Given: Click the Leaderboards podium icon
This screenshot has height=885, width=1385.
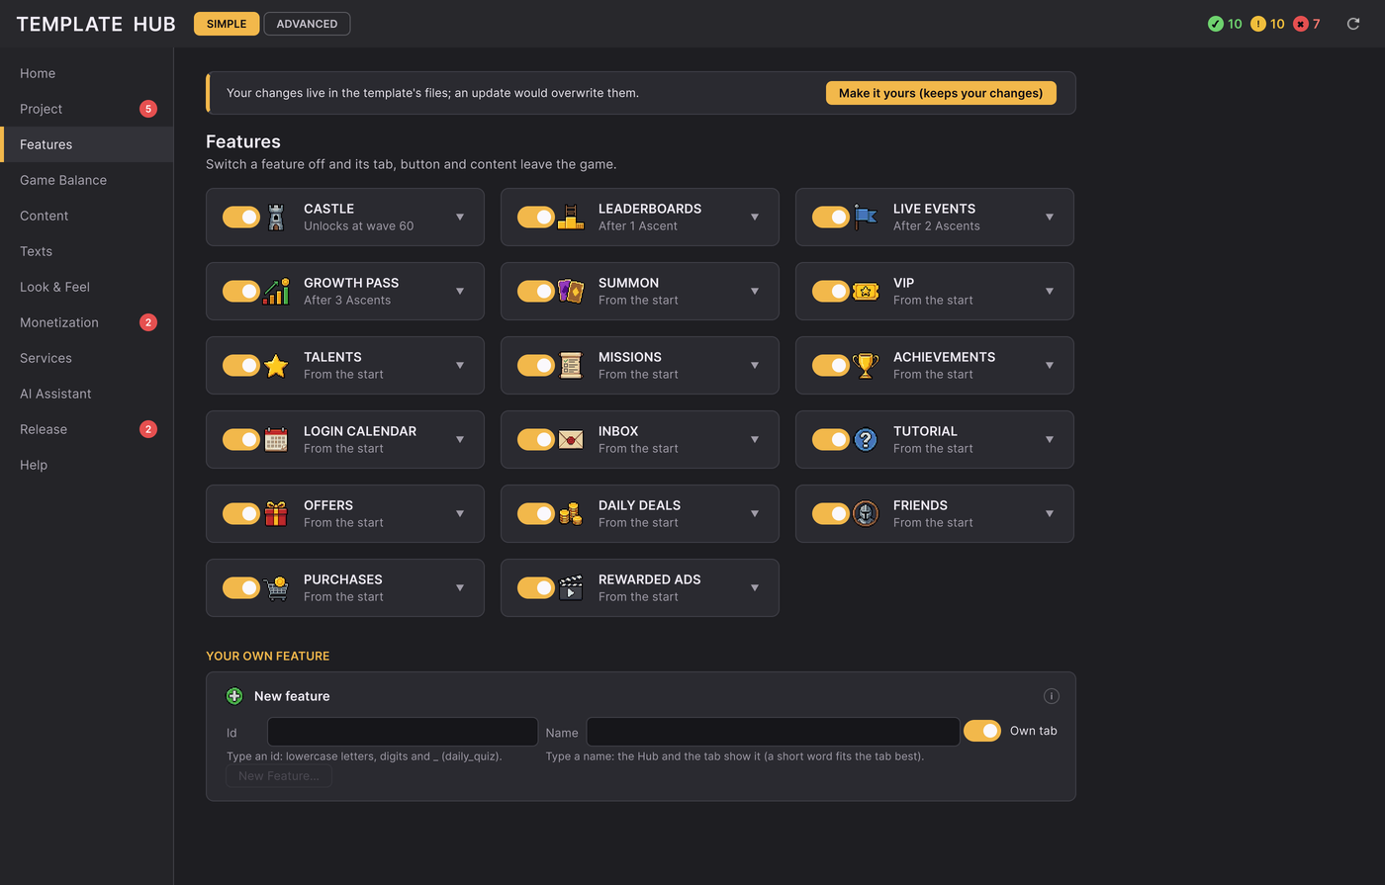Looking at the screenshot, I should click(x=571, y=217).
